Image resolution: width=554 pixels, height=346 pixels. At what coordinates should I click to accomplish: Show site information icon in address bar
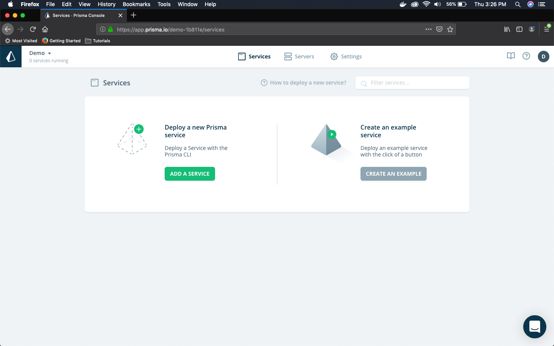point(103,29)
